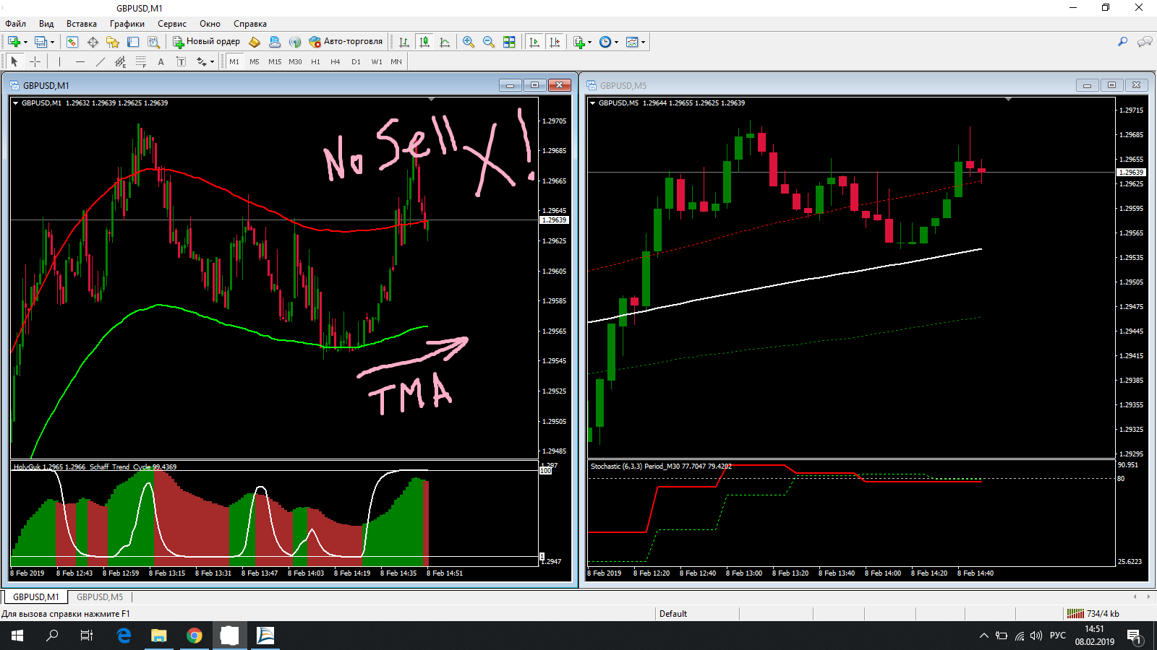The image size is (1157, 650).
Task: Click the Новый ордер button
Action: (x=206, y=42)
